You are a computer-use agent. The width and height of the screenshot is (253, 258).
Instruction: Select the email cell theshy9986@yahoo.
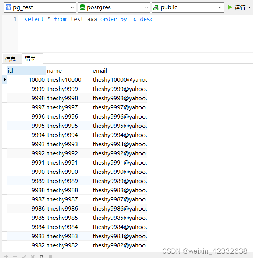pos(120,208)
